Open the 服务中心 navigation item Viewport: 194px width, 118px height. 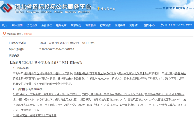pos(149,25)
